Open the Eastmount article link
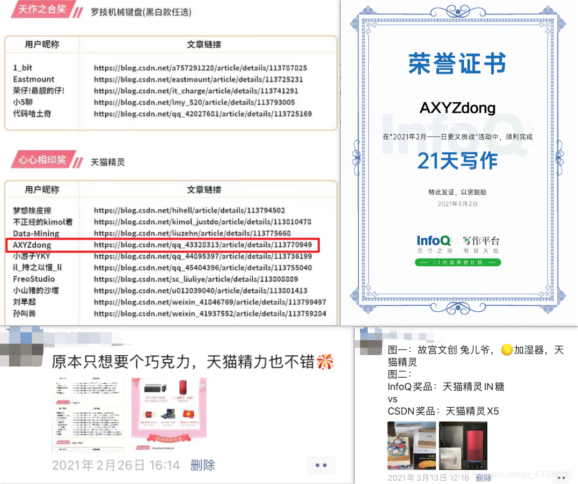Image resolution: width=578 pixels, height=484 pixels. 199,79
